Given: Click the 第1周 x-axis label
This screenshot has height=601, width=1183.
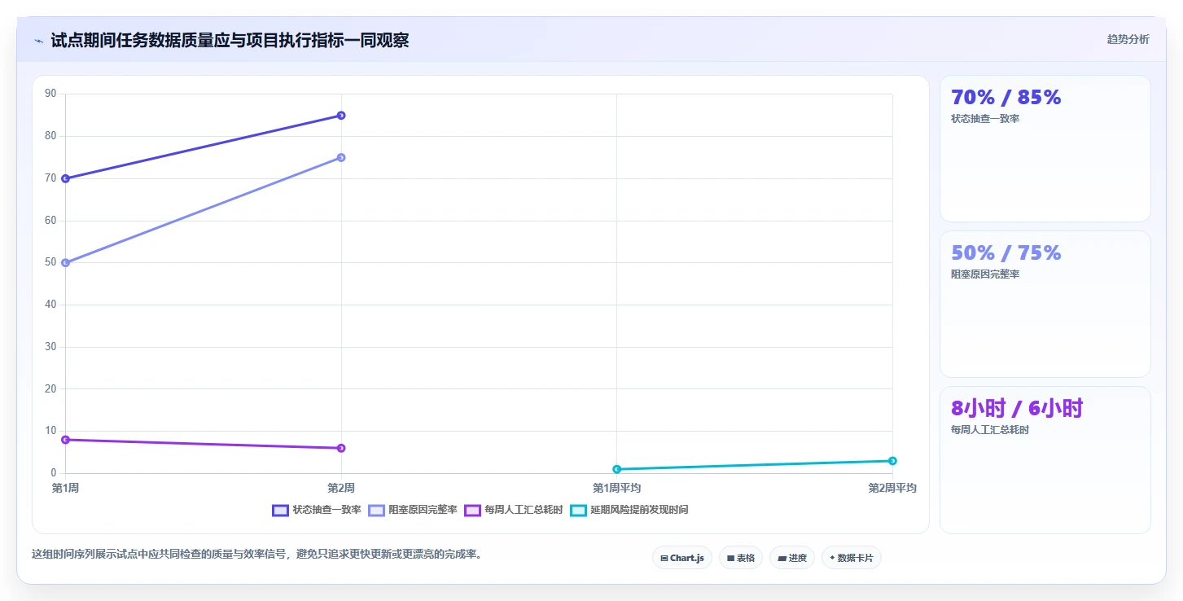Looking at the screenshot, I should [x=65, y=488].
